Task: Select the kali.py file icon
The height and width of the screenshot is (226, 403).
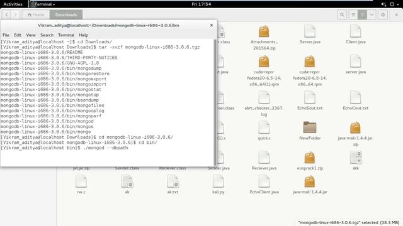Action: pyautogui.click(x=219, y=181)
